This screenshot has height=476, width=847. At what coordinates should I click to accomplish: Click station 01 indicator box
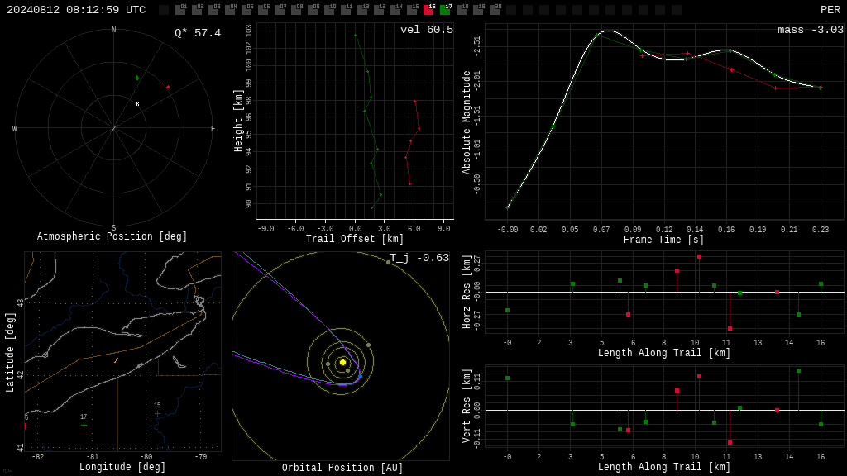181,10
